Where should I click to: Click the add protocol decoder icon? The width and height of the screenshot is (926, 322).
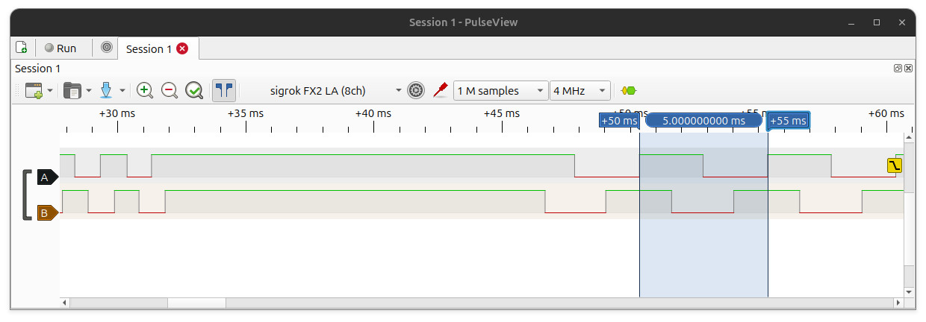pyautogui.click(x=629, y=91)
